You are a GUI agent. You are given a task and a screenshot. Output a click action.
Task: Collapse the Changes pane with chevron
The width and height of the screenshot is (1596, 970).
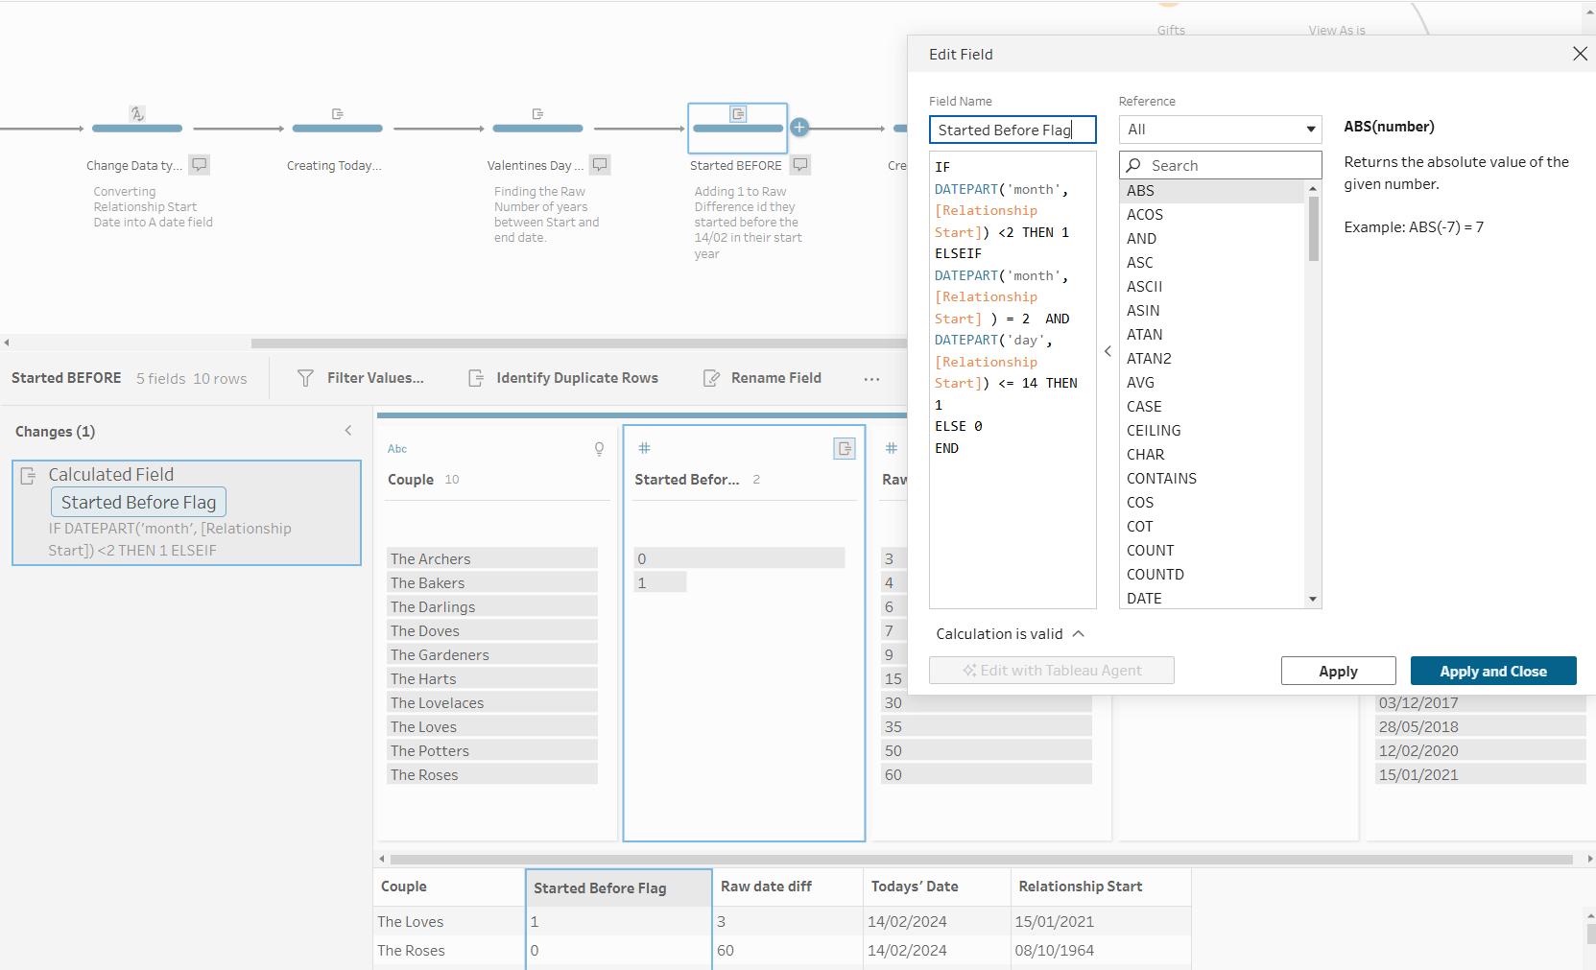point(348,431)
